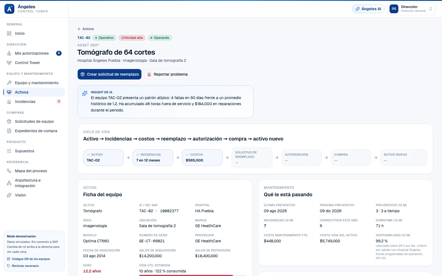Click the Ángeles logo icon

pyautogui.click(x=9, y=9)
